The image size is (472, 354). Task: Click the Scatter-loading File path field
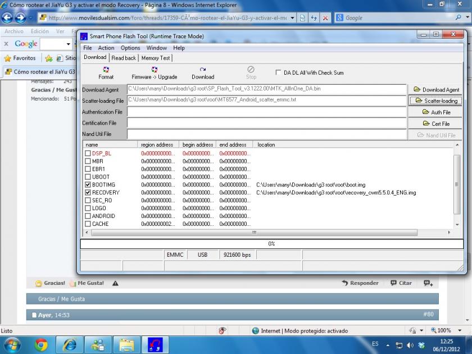[x=267, y=100]
